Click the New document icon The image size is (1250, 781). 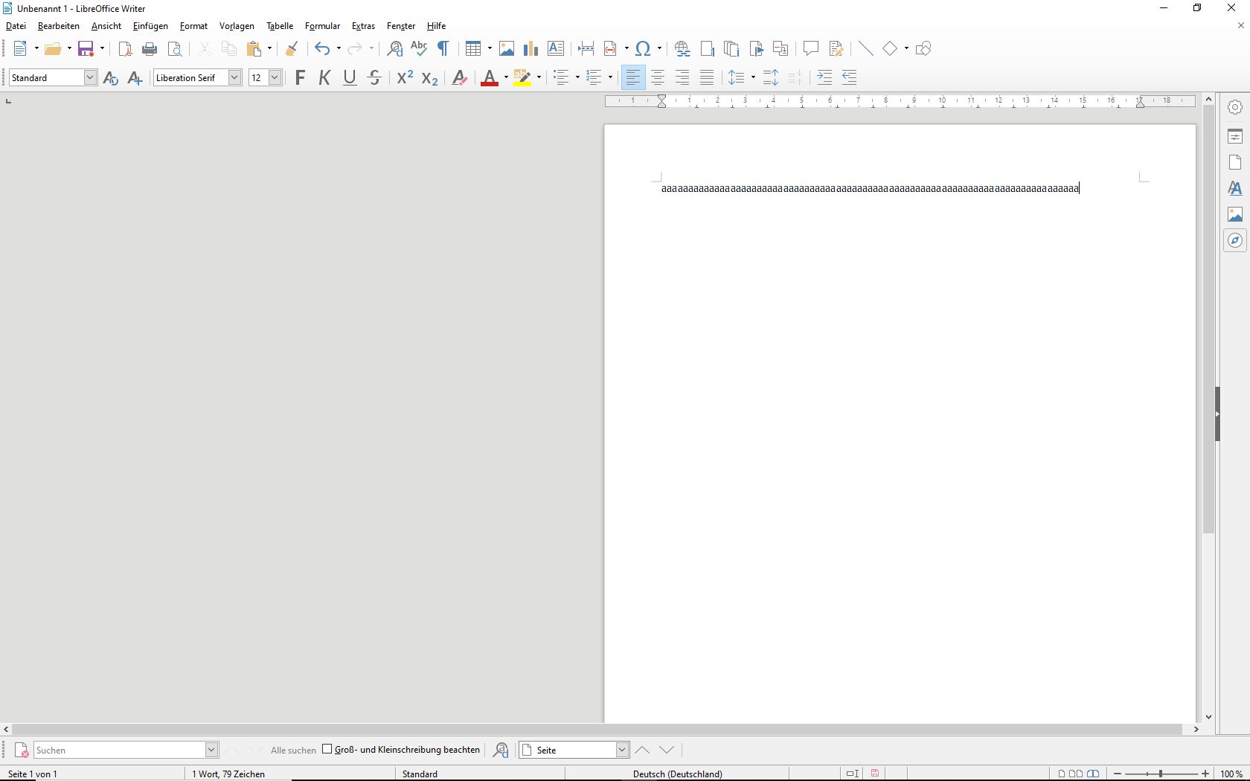(x=22, y=49)
